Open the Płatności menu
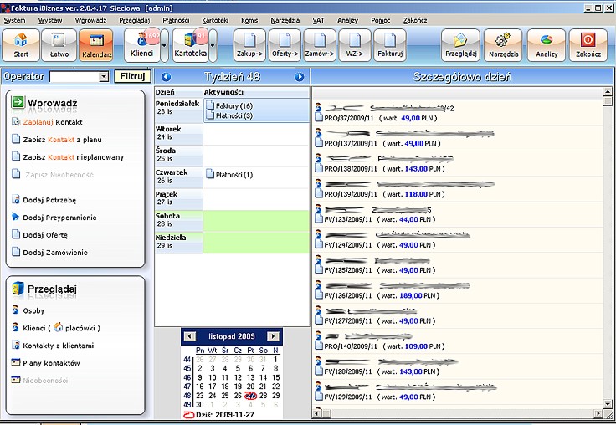 point(176,19)
